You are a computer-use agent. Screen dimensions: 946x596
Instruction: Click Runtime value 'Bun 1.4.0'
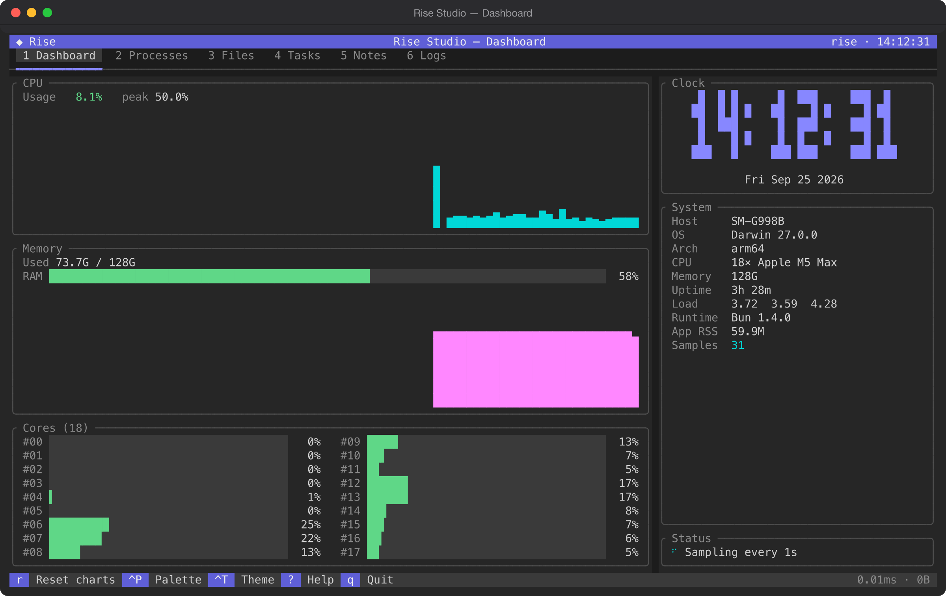[761, 318]
